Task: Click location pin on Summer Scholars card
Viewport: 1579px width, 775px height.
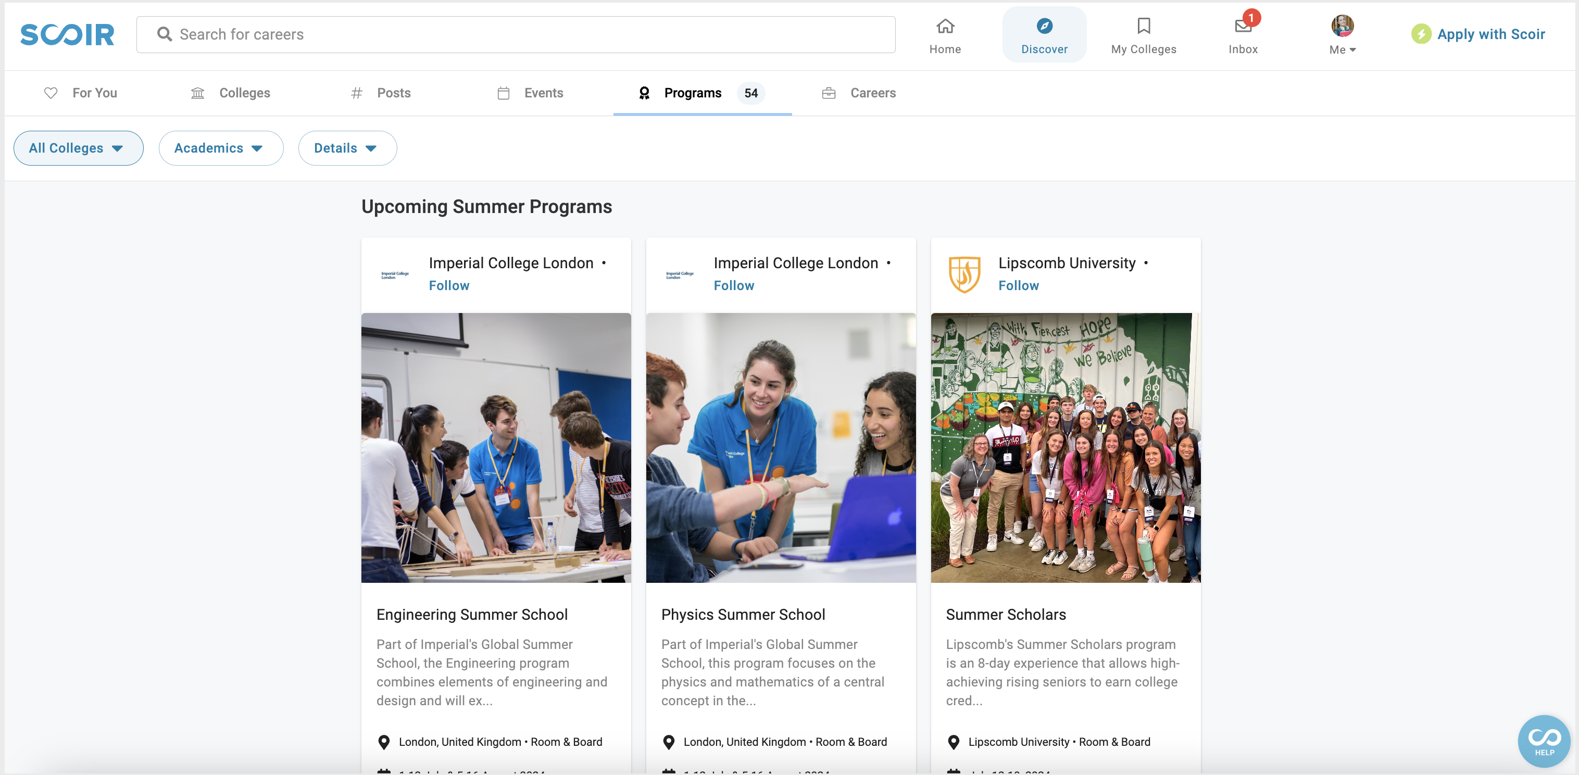Action: pyautogui.click(x=954, y=742)
